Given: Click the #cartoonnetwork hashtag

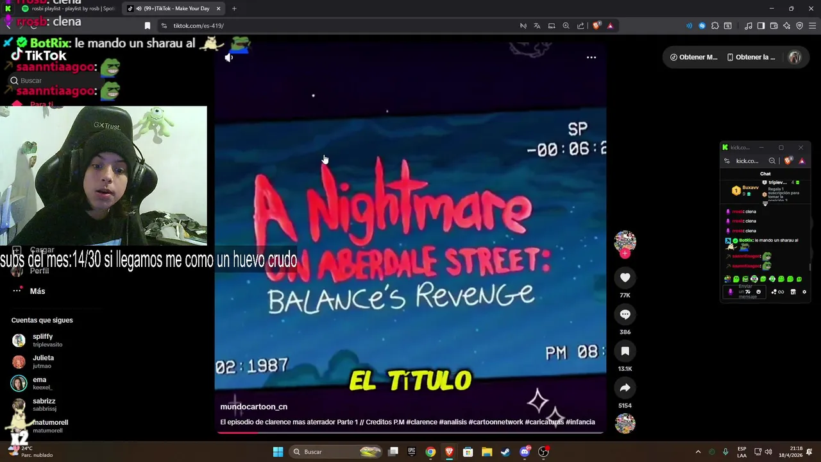Looking at the screenshot, I should tap(495, 422).
